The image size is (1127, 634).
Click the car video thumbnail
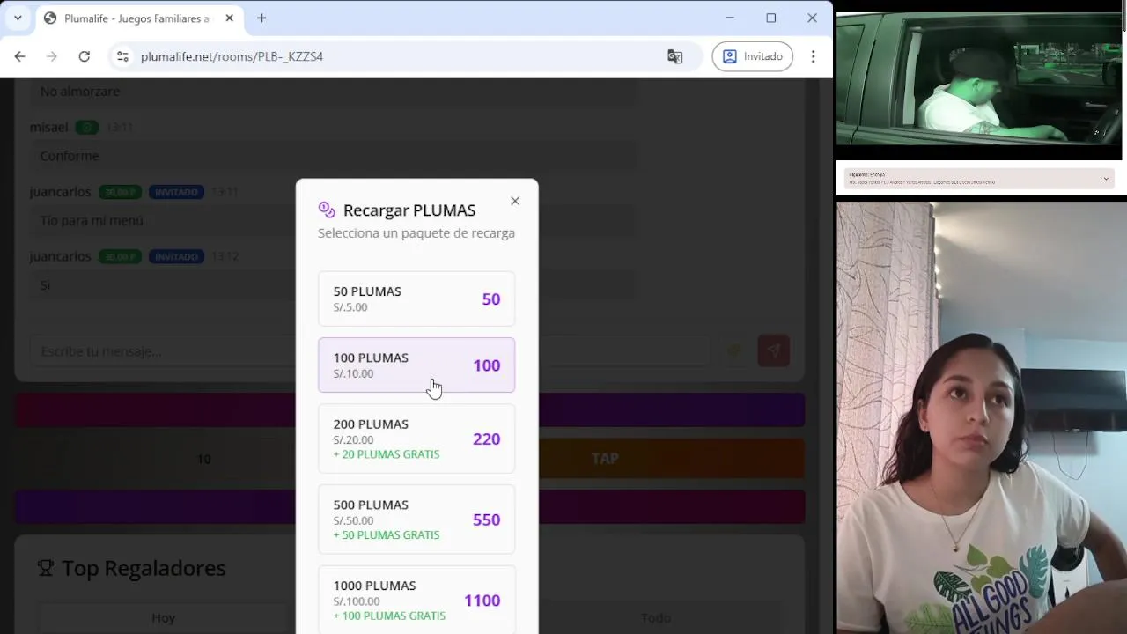tap(979, 79)
